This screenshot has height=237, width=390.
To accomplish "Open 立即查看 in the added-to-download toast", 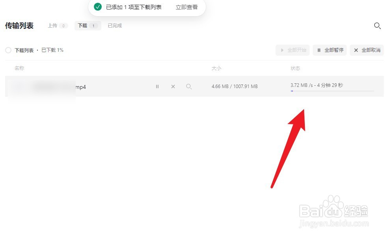I will pyautogui.click(x=186, y=7).
